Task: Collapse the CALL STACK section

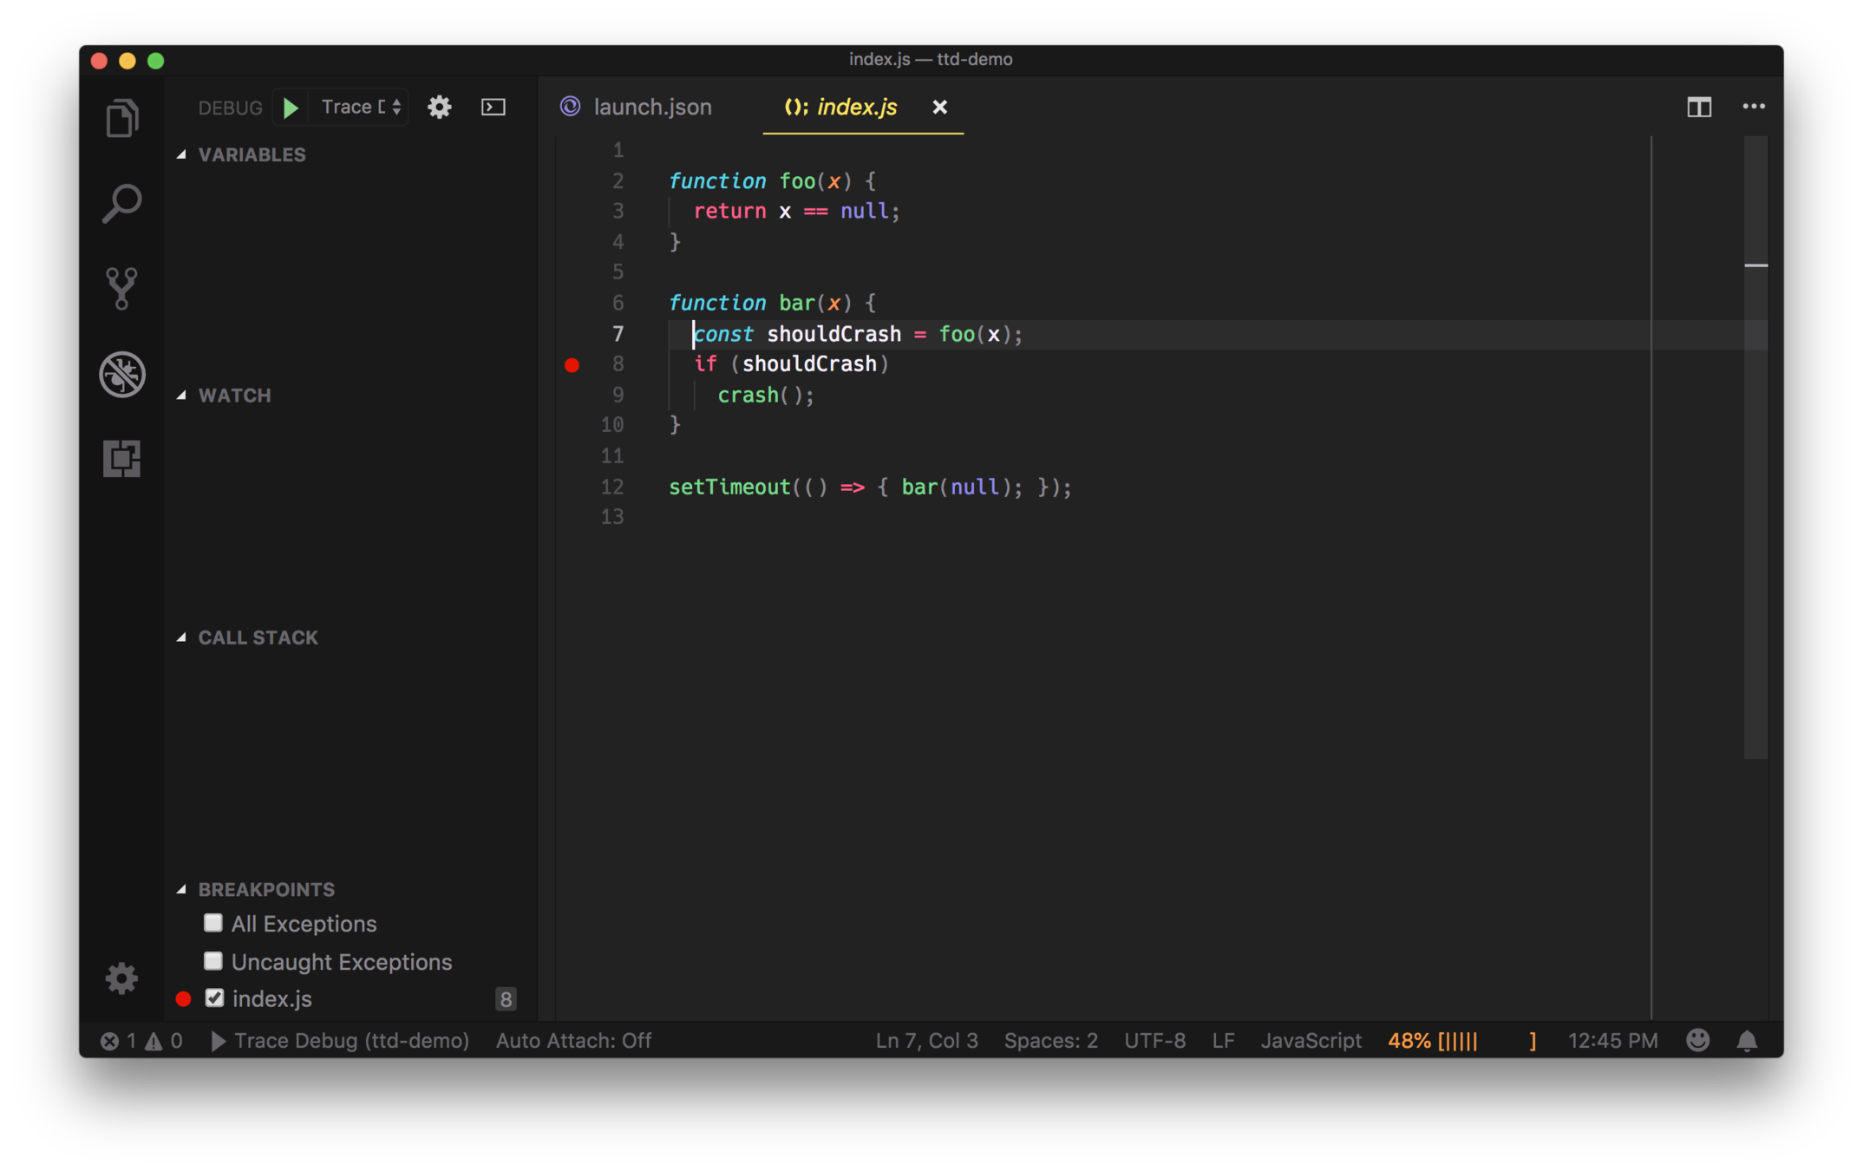Action: click(x=258, y=638)
